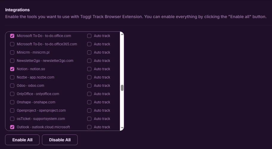Image resolution: width=272 pixels, height=149 pixels.
Task: Enable OnlyOffice integration checkbox
Action: point(12,94)
